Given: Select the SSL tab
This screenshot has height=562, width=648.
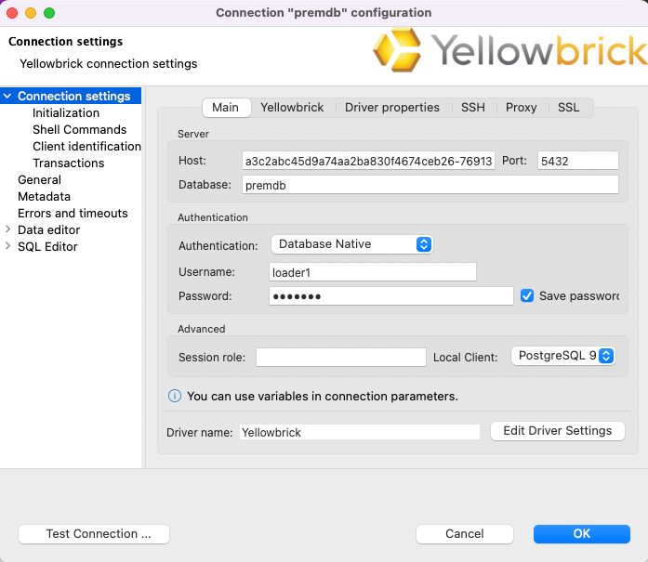Looking at the screenshot, I should [568, 108].
